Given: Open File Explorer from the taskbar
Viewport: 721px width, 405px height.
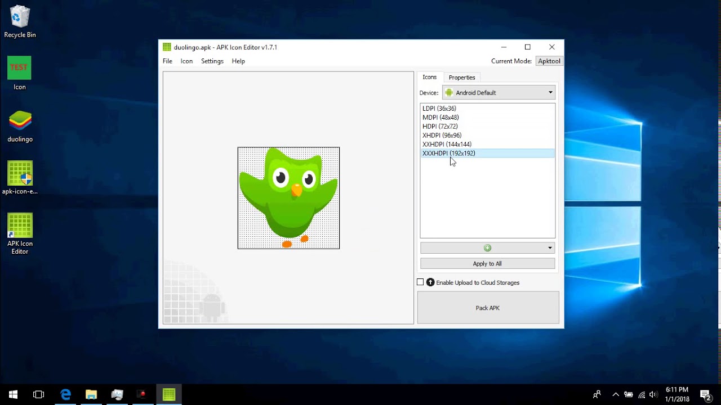Looking at the screenshot, I should (x=91, y=394).
